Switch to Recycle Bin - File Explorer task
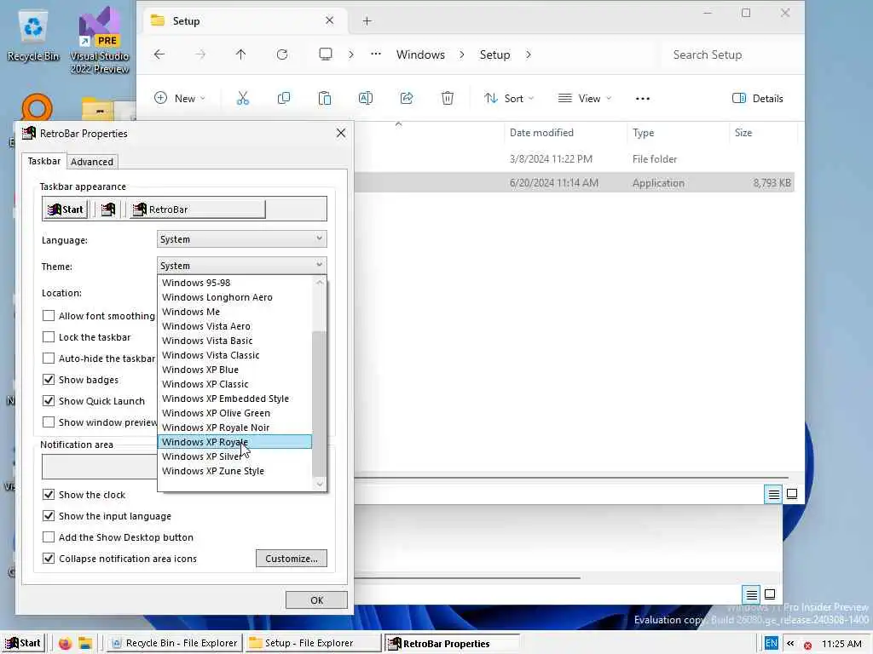The image size is (873, 654). point(174,644)
